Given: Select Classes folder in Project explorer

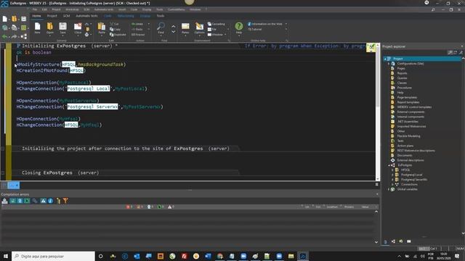Looking at the screenshot, I should pyautogui.click(x=402, y=83).
